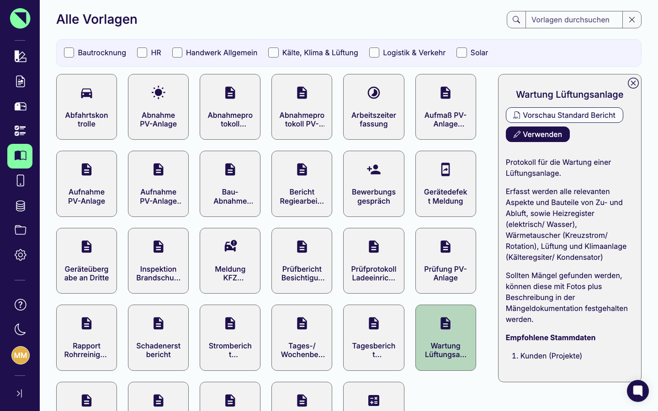Open the edit-document icon in the sidebar

[20, 56]
